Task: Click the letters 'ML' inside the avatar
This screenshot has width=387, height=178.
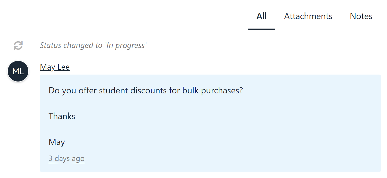Action: point(18,71)
